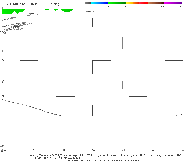Click the longitude label '-40'

click(123, 150)
